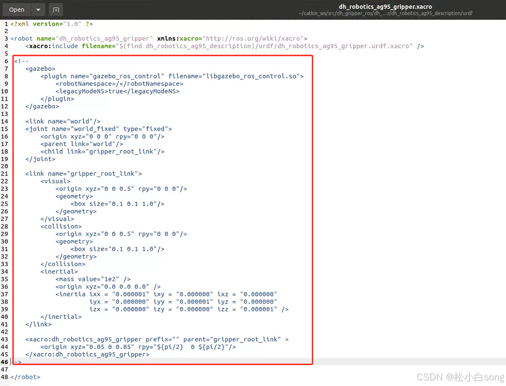Viewport: 506px width, 386px height.
Task: Click the opening visual tag on line 22
Action: tap(55, 181)
